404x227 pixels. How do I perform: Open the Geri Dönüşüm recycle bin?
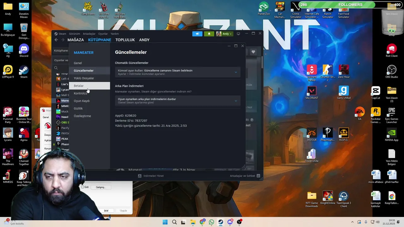[x=24, y=31]
